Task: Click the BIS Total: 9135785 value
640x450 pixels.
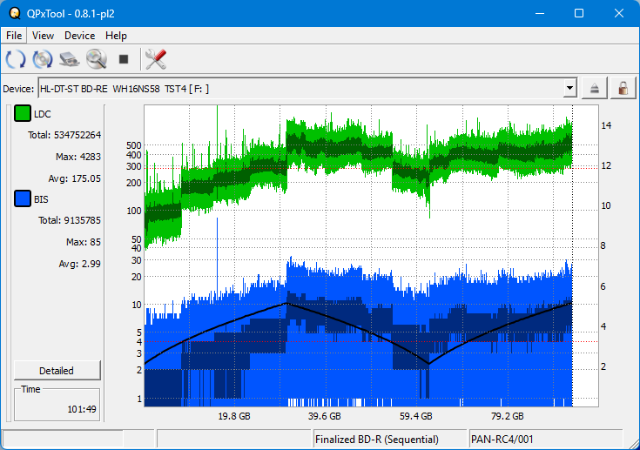Action: [70, 220]
